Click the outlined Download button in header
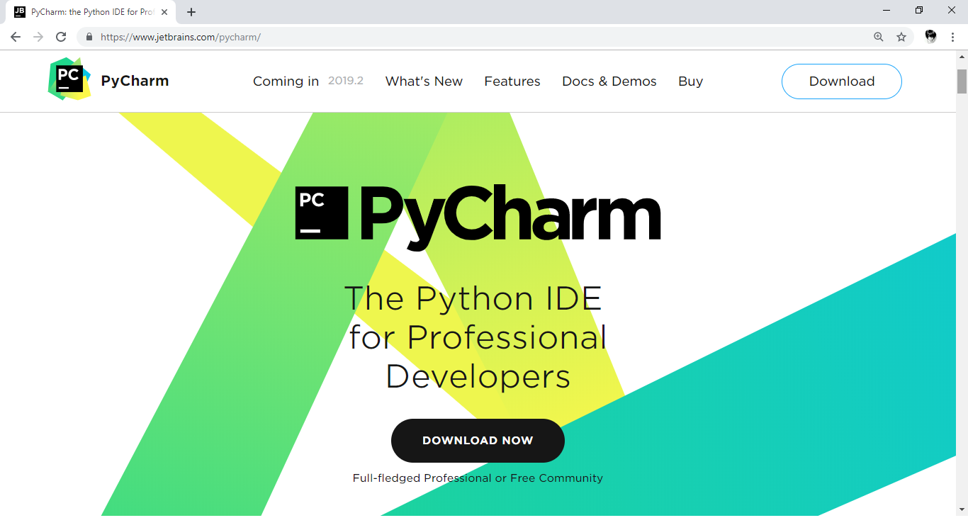The image size is (968, 530). click(x=842, y=81)
